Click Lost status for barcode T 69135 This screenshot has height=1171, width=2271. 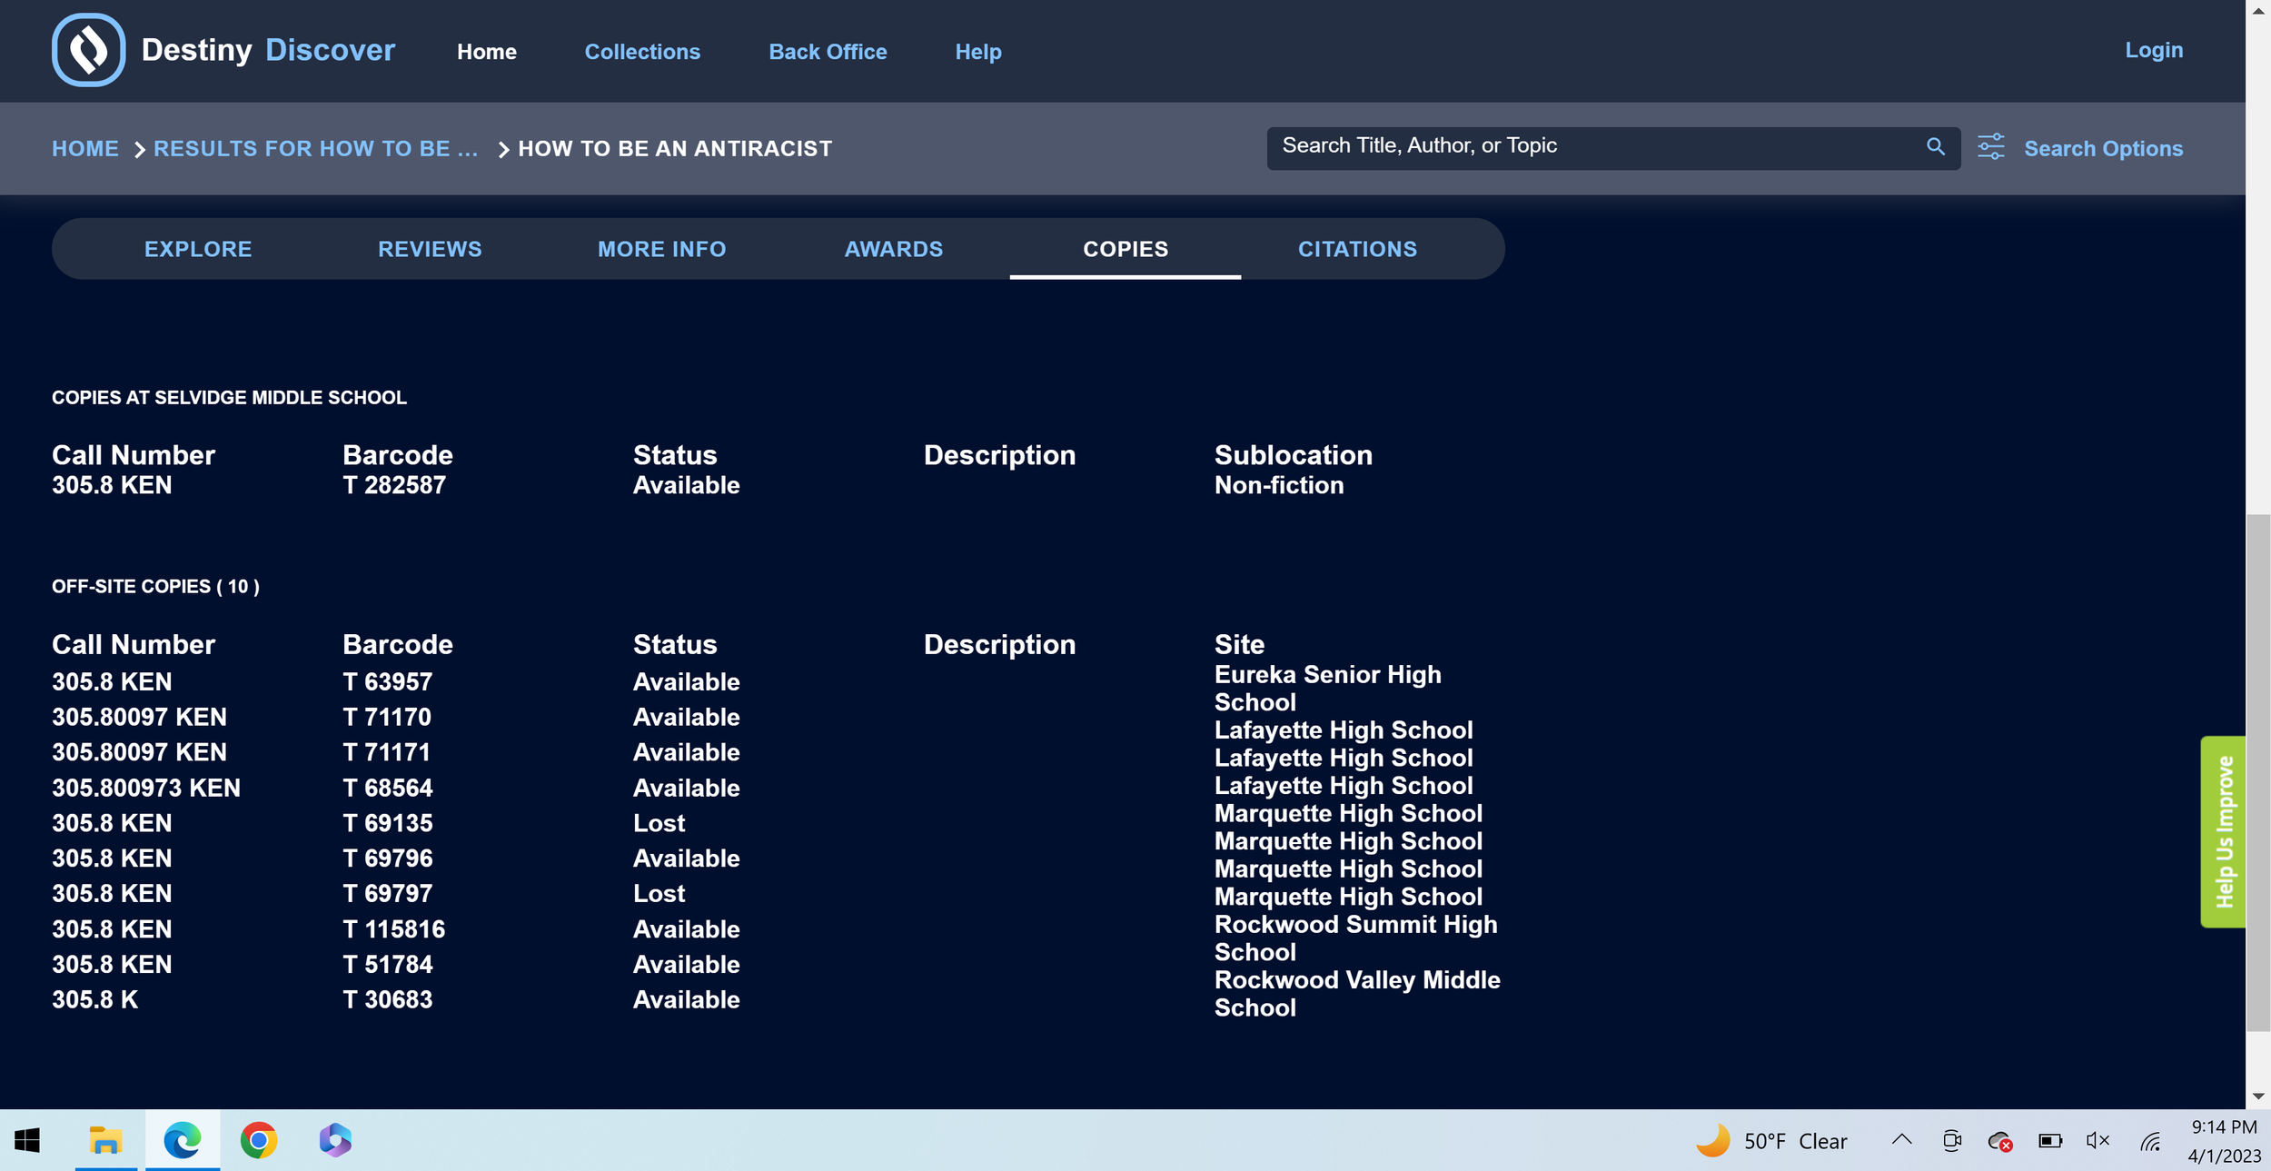[659, 823]
